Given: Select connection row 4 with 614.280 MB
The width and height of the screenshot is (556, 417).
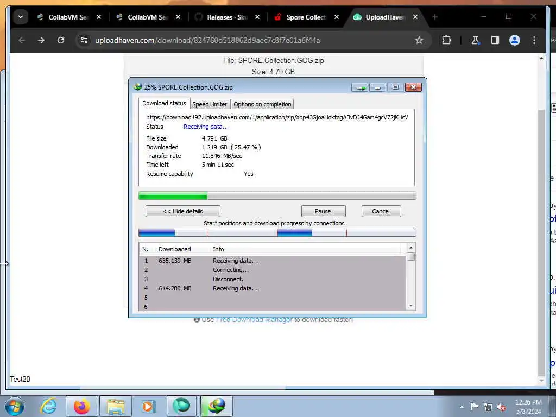Looking at the screenshot, I should pyautogui.click(x=273, y=288).
